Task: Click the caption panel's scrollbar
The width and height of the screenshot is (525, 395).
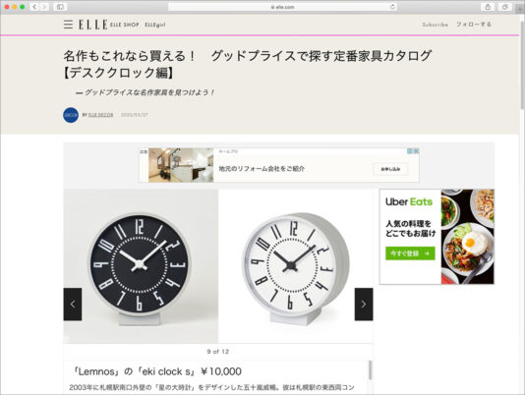Action: (370, 370)
